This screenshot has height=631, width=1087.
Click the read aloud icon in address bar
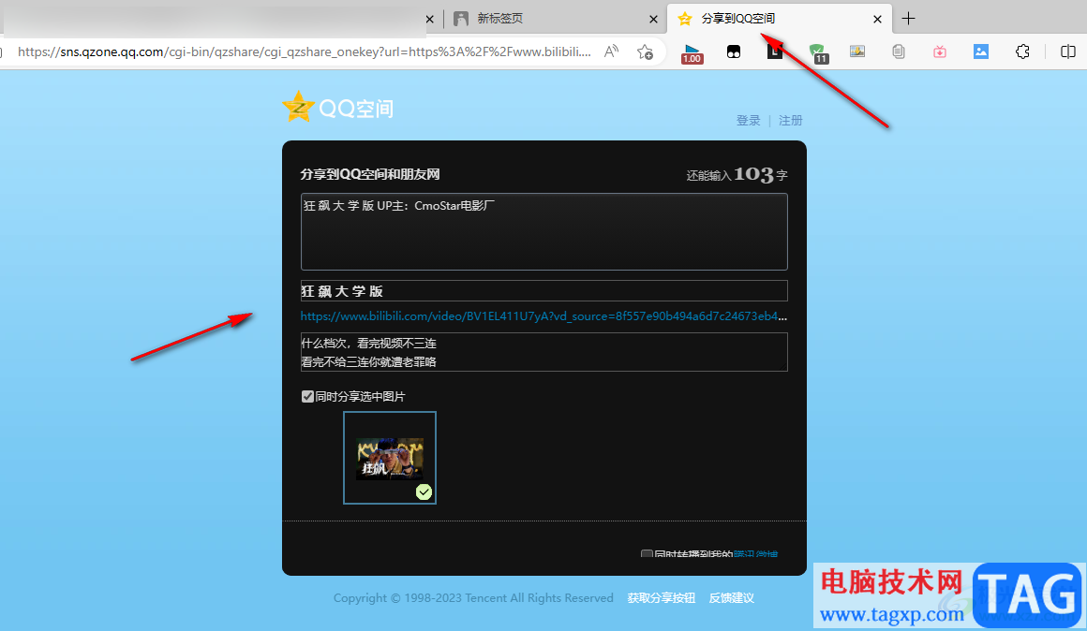click(x=611, y=51)
